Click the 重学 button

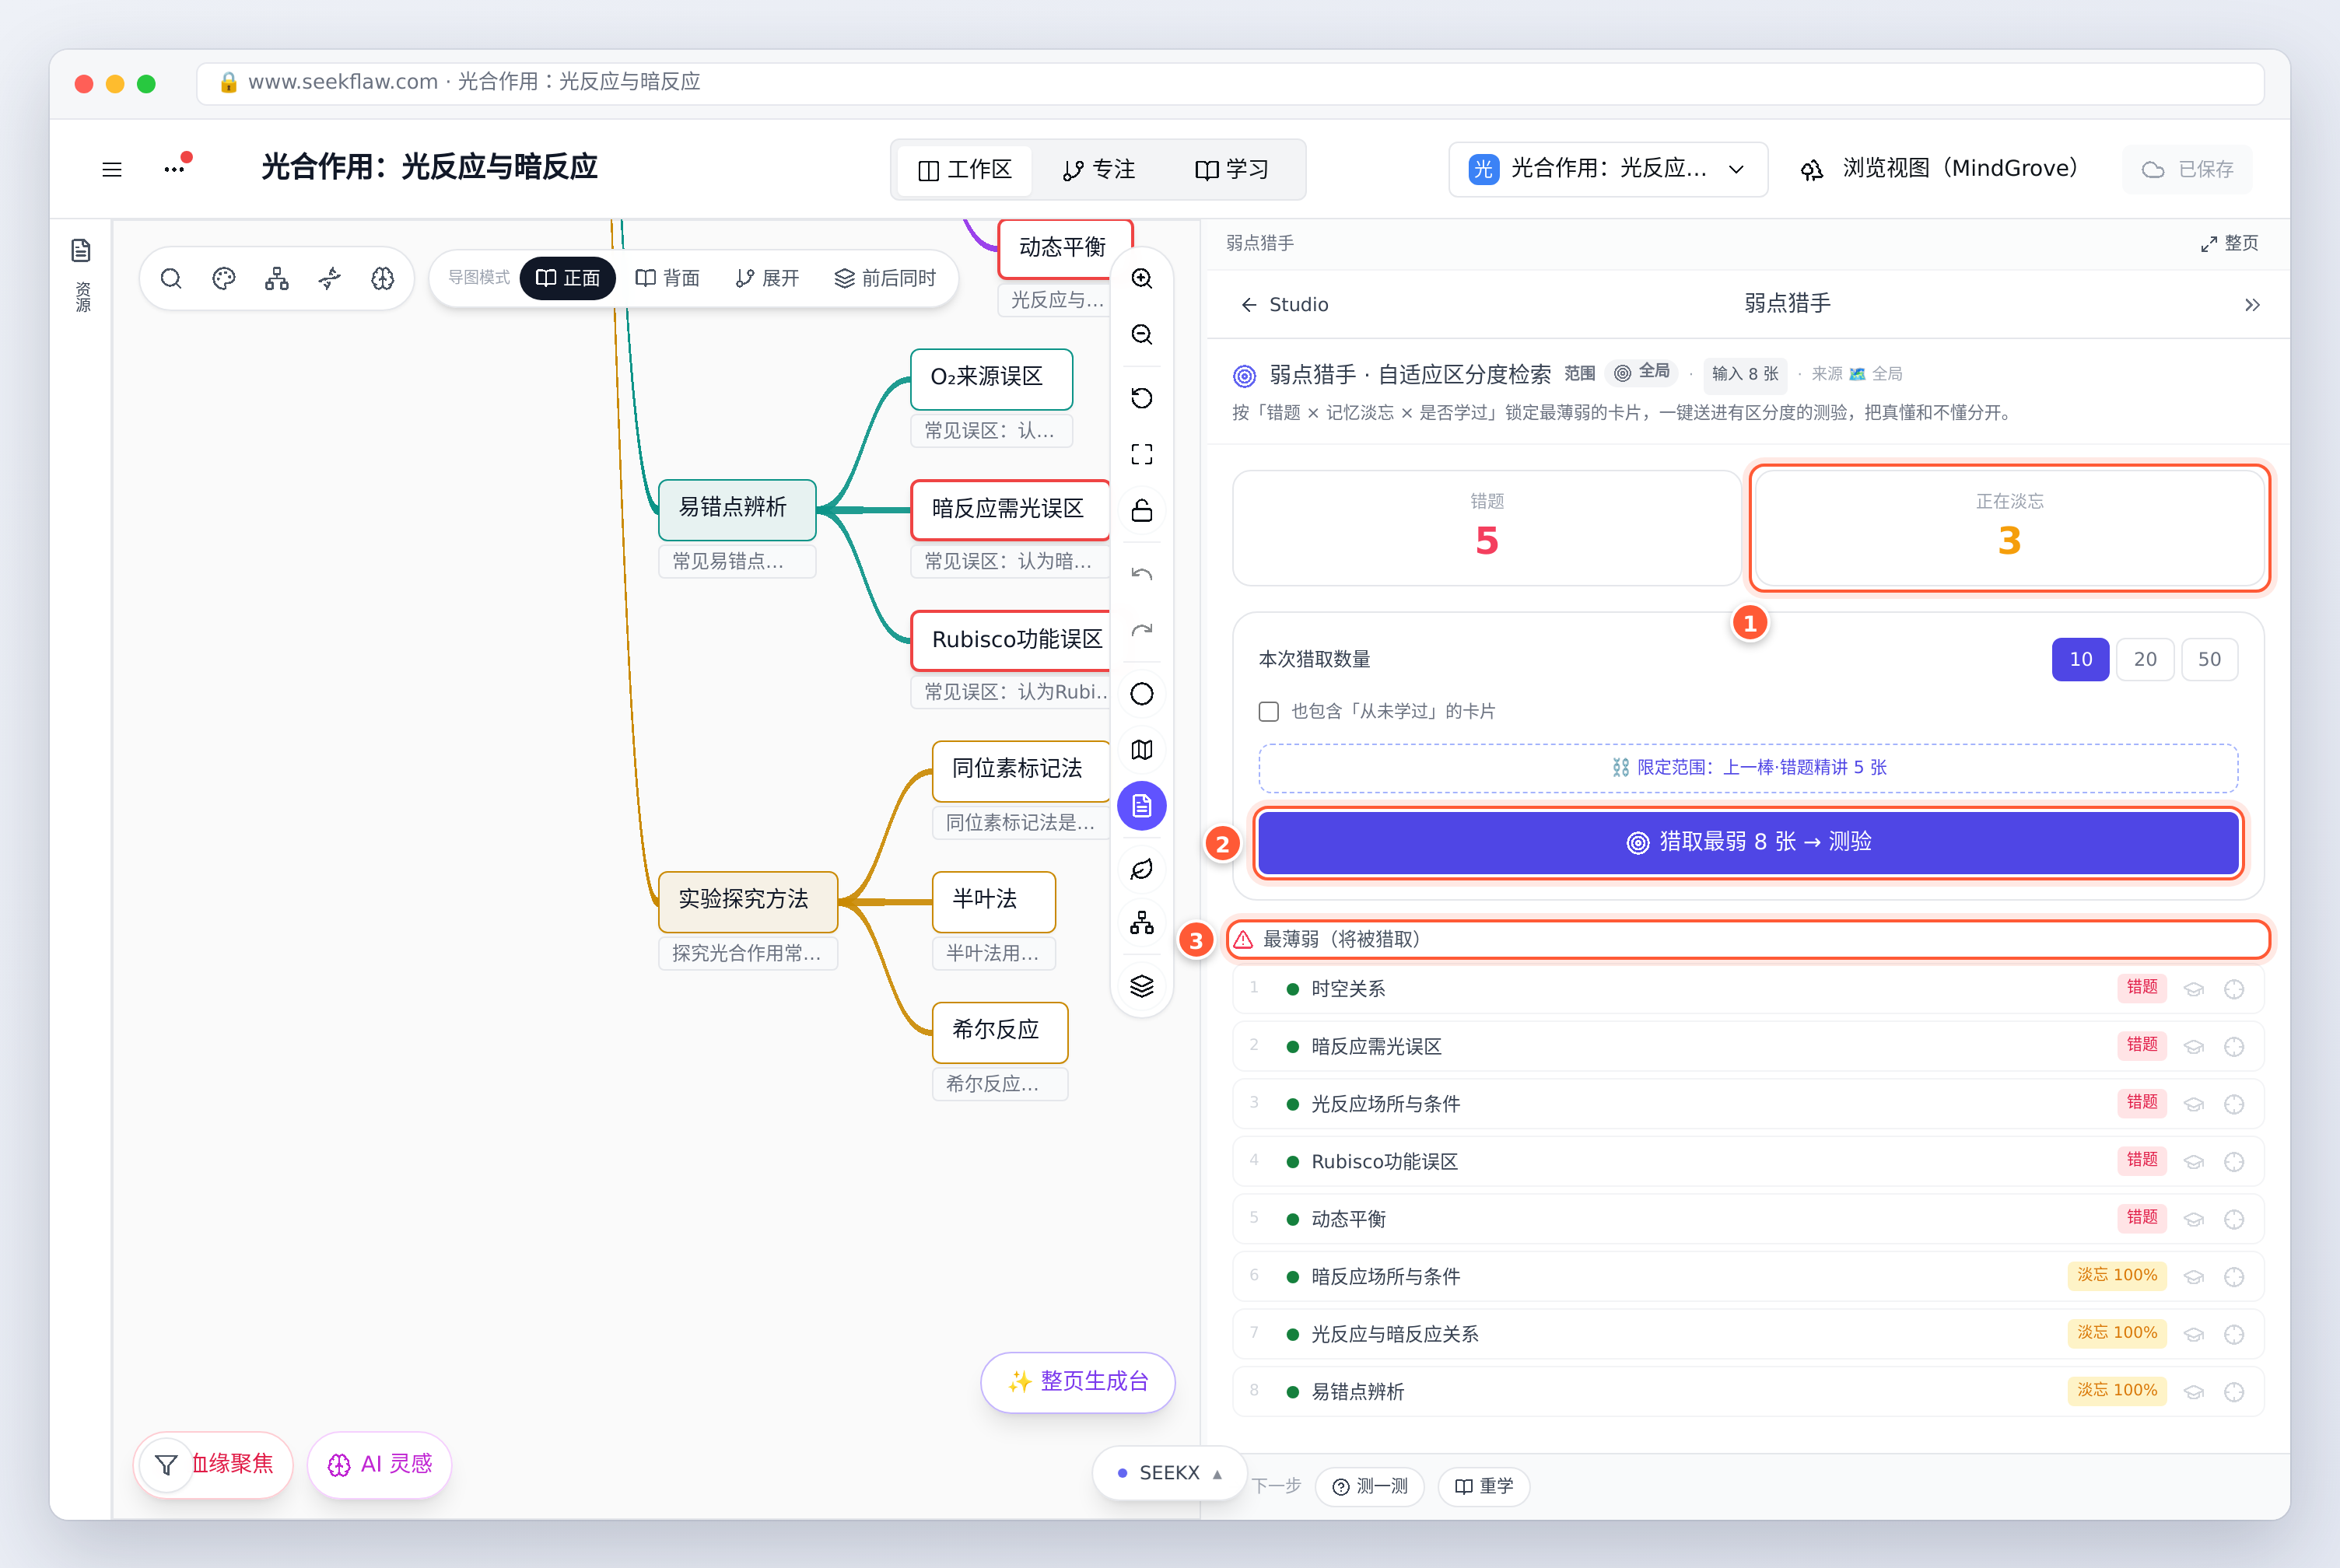point(1484,1487)
